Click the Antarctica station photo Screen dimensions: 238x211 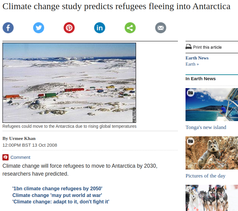pos(69,83)
